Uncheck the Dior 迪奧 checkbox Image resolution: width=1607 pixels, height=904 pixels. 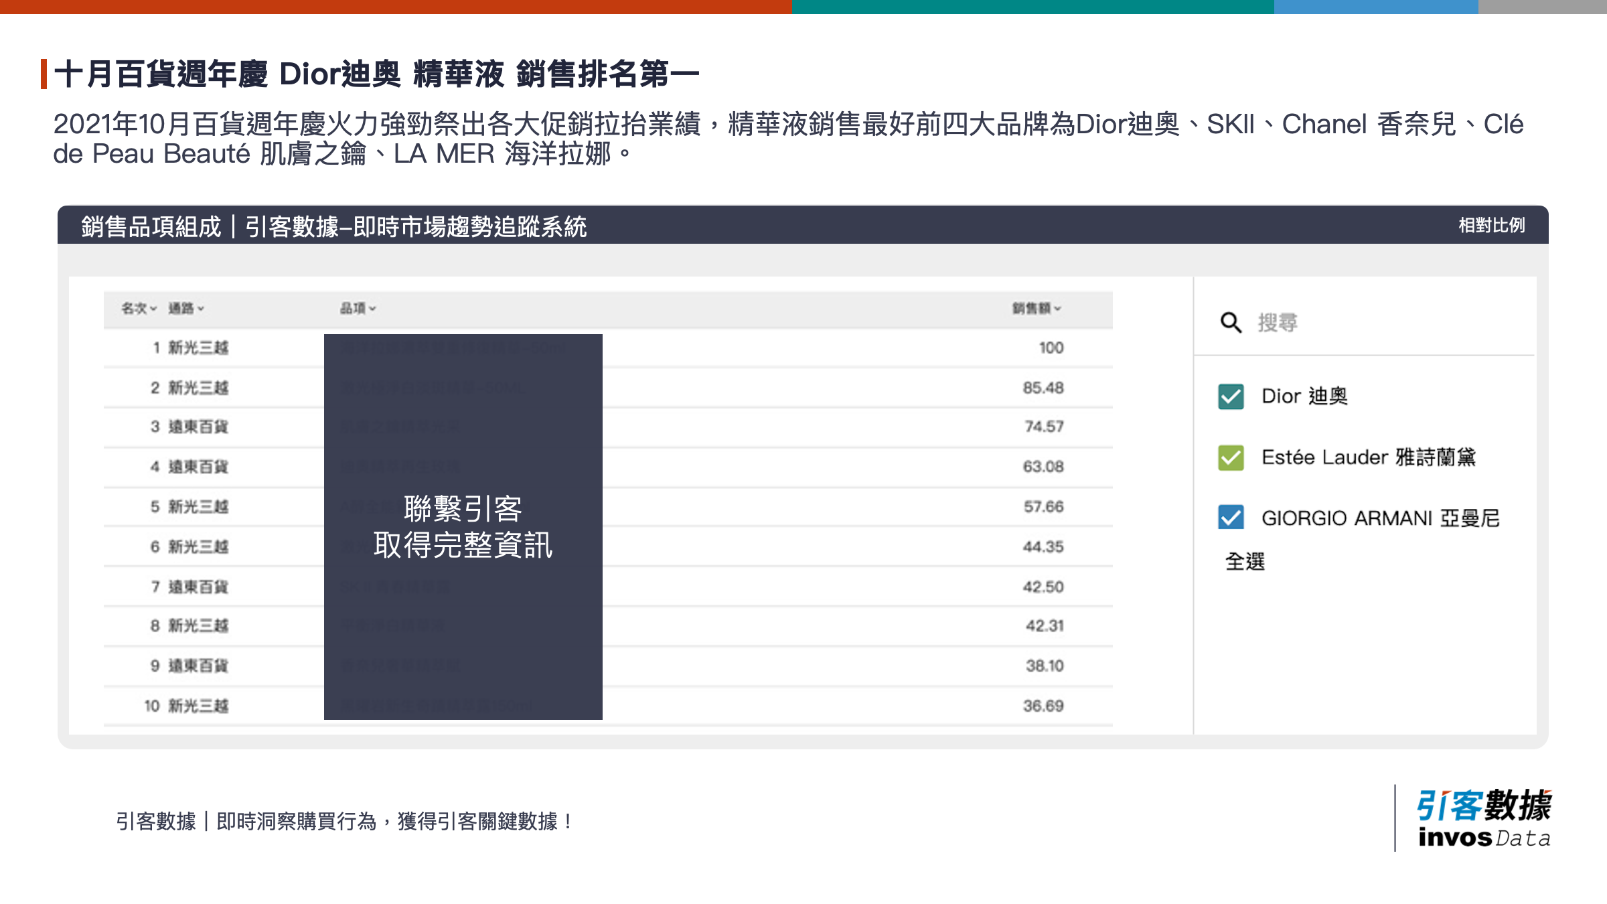[1231, 396]
